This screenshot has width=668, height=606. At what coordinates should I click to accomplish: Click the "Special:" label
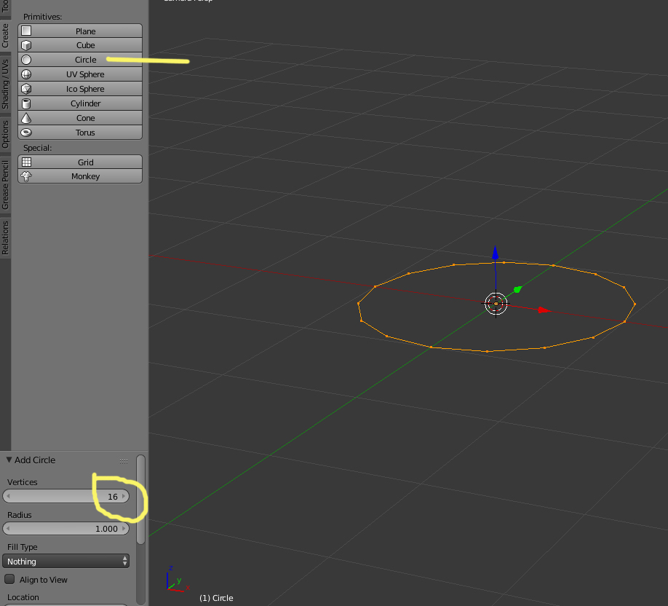38,148
